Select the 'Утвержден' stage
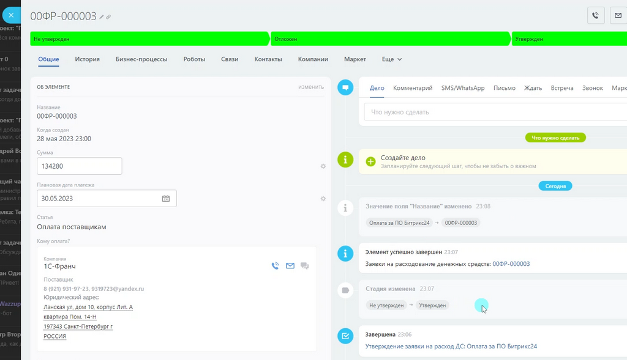 pos(569,39)
